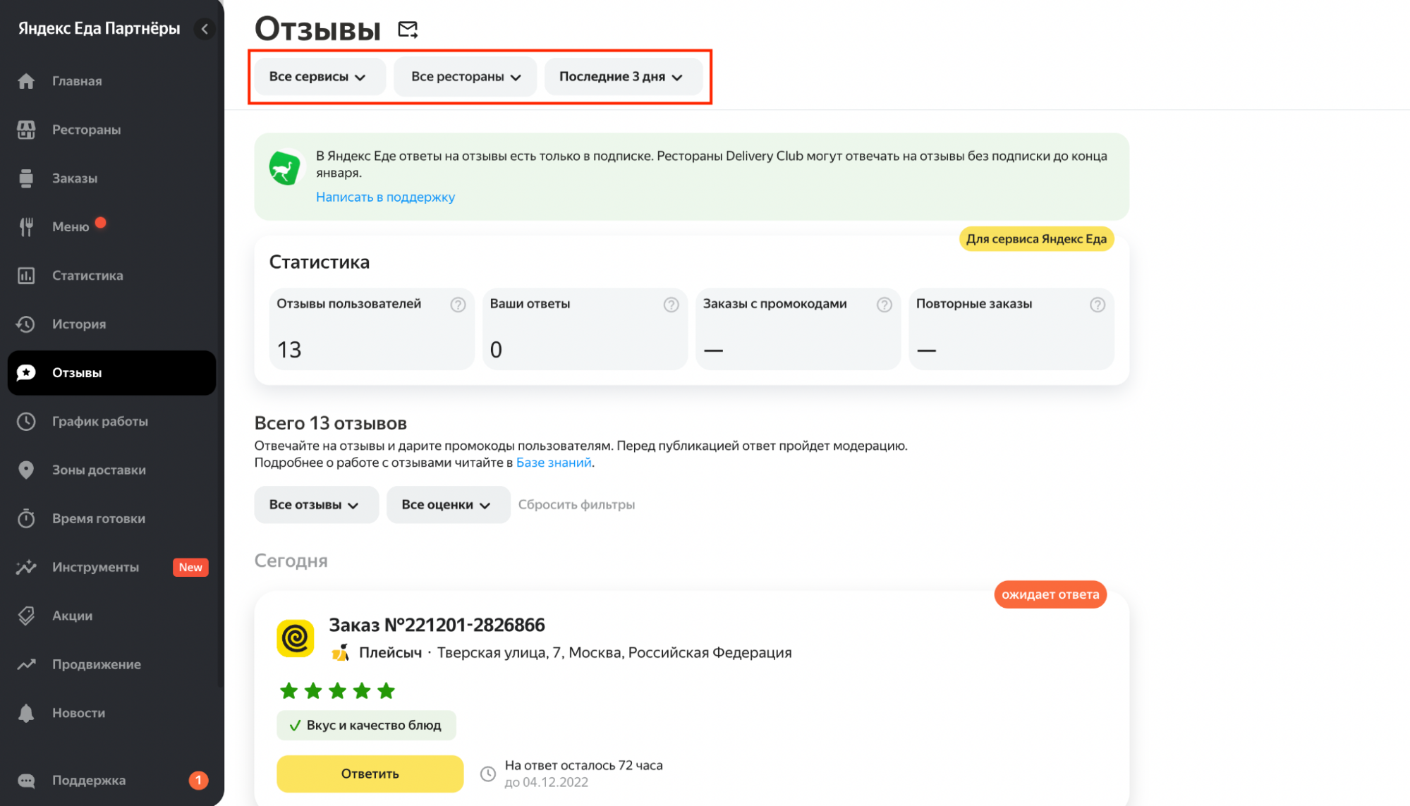Image resolution: width=1410 pixels, height=806 pixels.
Task: Click the envelope icon beside Отзывы heading
Action: [408, 30]
